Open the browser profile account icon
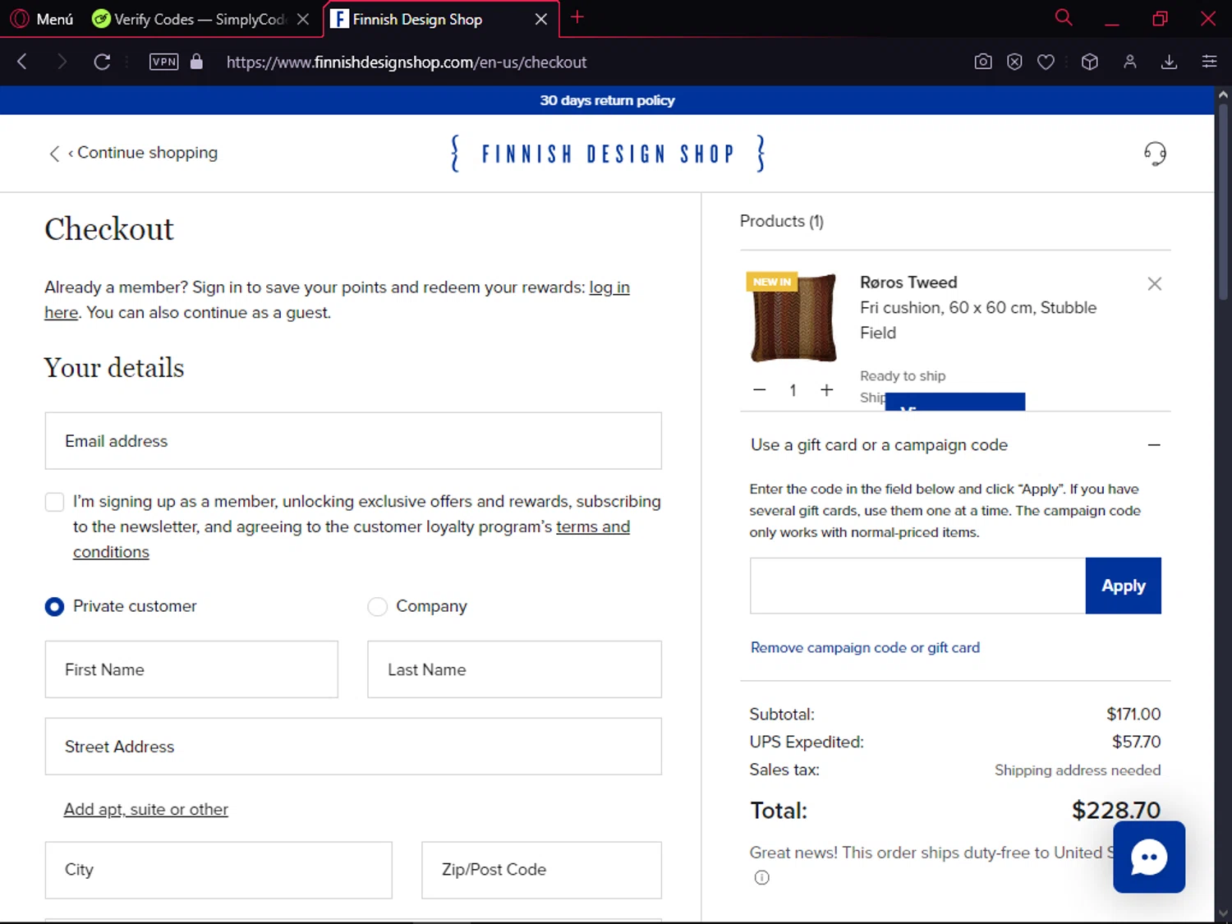 point(1130,62)
